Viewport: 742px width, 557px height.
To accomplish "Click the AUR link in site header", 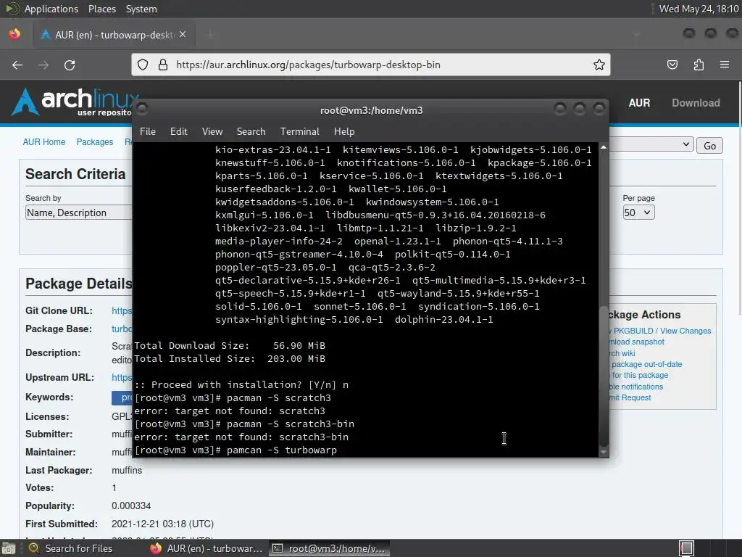I will click(639, 103).
